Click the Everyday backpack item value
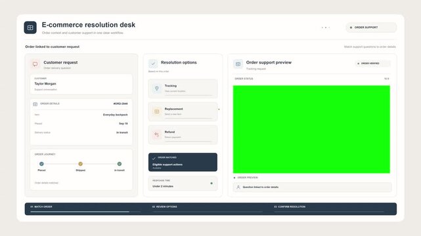Viewport: 421px width, 236px height. tap(116, 115)
